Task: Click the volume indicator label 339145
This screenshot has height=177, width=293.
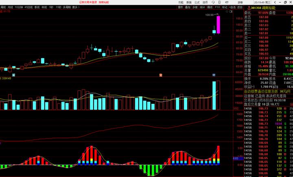Action: pyautogui.click(x=6, y=79)
